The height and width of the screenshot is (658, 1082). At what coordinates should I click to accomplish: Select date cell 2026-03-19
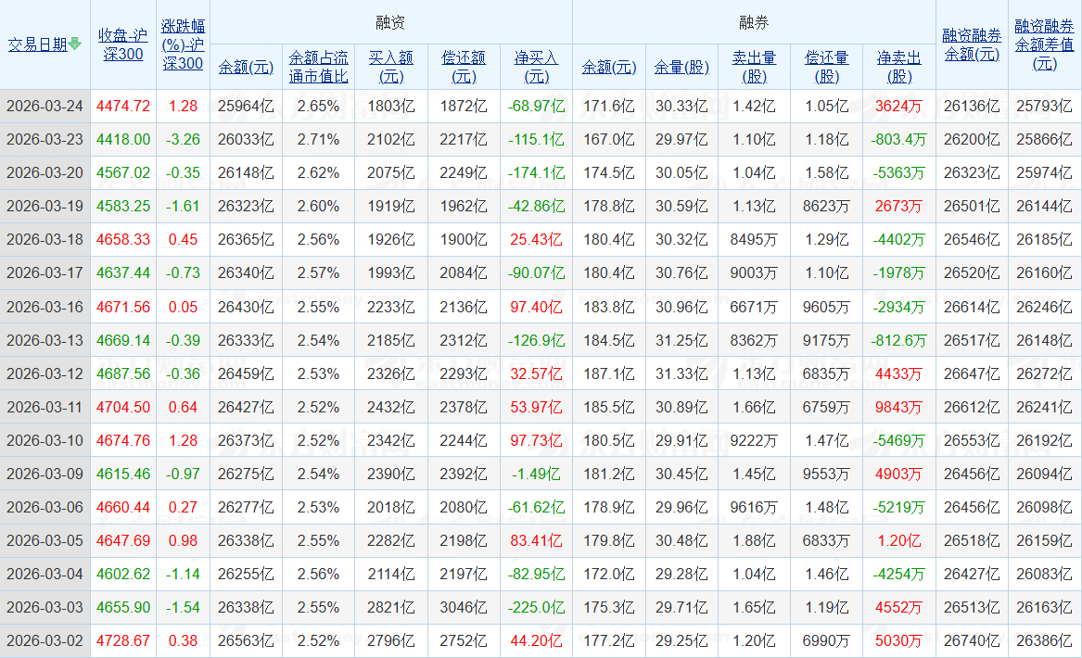(45, 207)
